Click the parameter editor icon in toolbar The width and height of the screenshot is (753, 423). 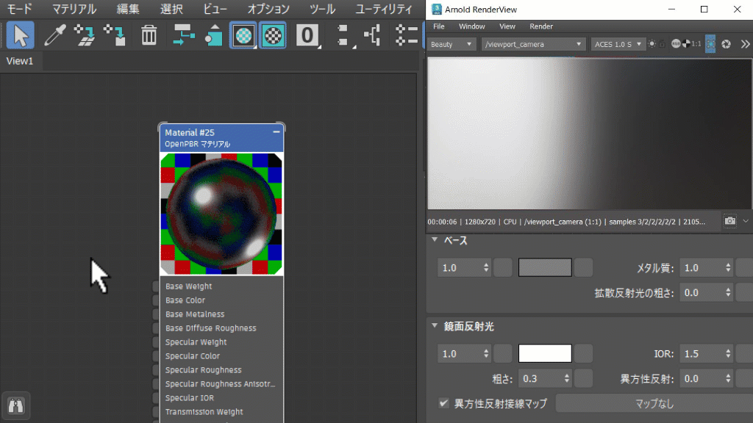(406, 35)
